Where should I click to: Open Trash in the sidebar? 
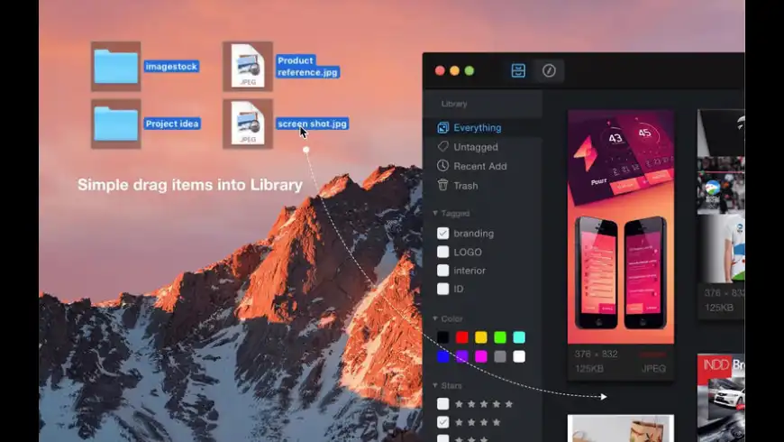pos(466,186)
